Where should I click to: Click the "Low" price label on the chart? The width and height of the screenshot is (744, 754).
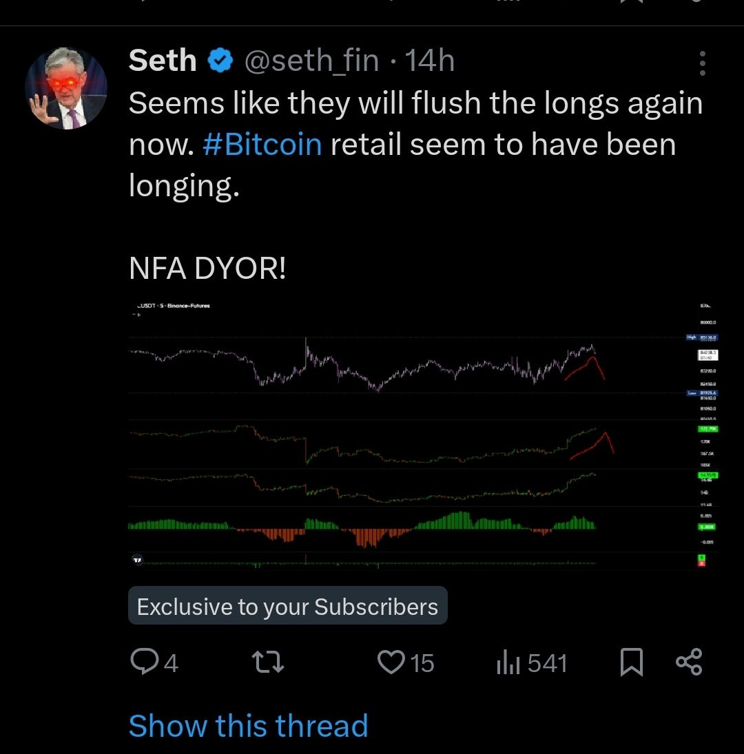pyautogui.click(x=693, y=392)
